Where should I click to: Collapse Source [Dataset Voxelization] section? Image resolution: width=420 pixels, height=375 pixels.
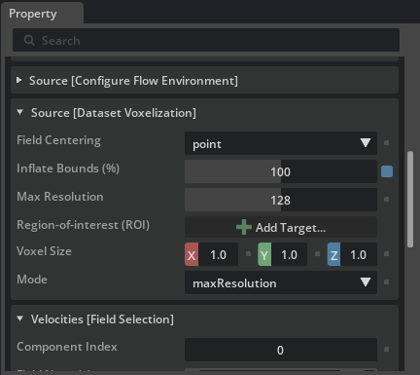(20, 112)
